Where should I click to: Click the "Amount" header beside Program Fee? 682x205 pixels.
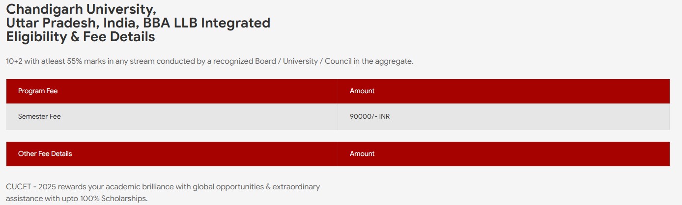coord(362,91)
